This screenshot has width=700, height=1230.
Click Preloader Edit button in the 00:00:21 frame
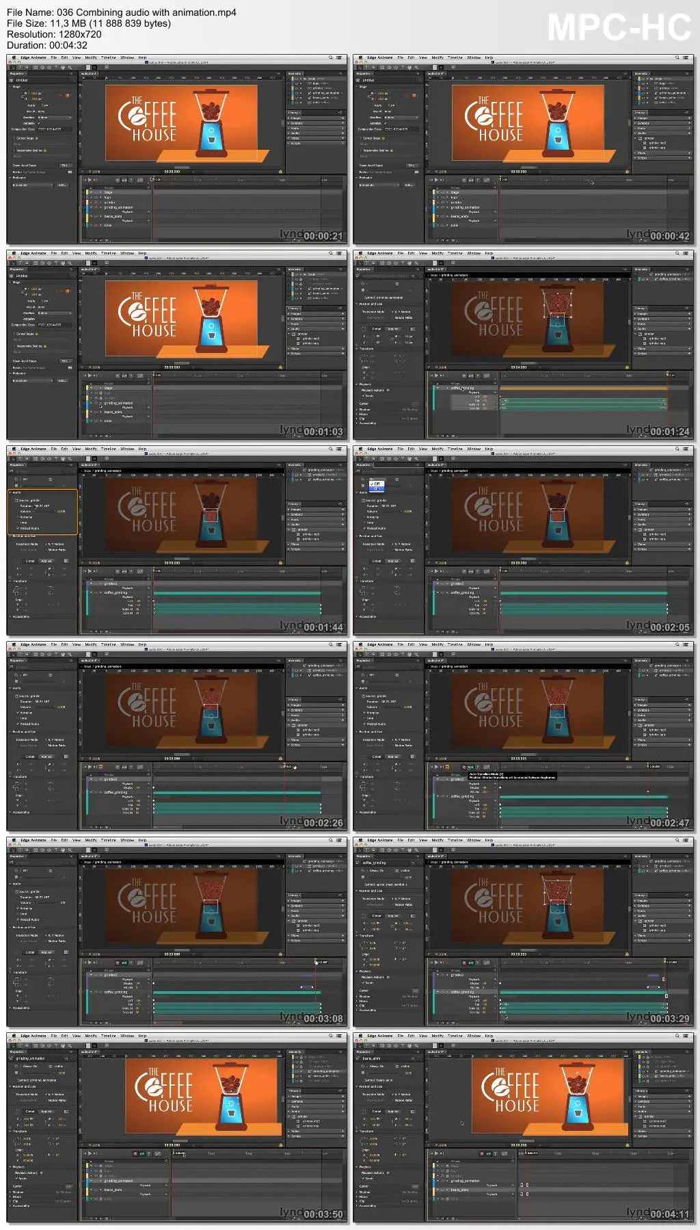[x=62, y=185]
